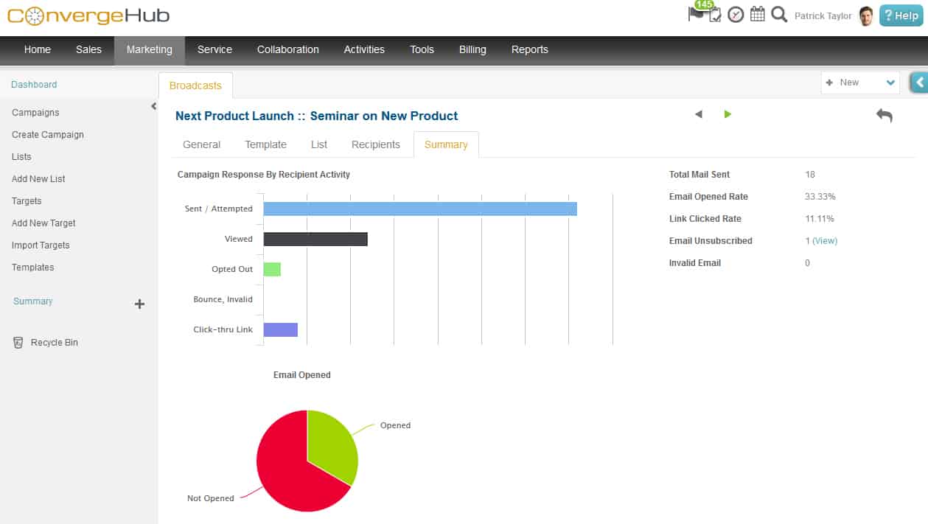Image resolution: width=928 pixels, height=524 pixels.
Task: Expand the Summary plus icon in sidebar
Action: (139, 304)
